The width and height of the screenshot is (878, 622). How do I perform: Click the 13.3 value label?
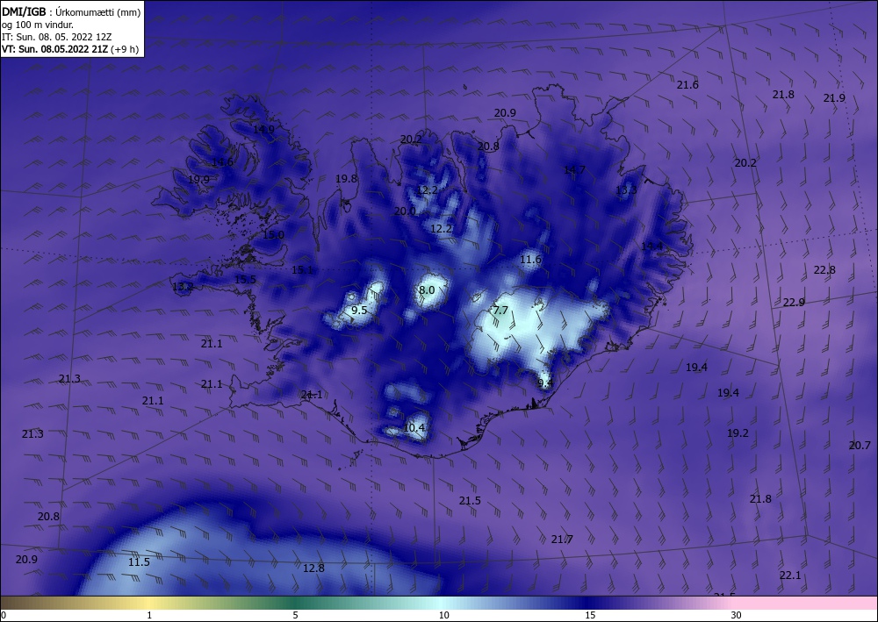pos(626,190)
